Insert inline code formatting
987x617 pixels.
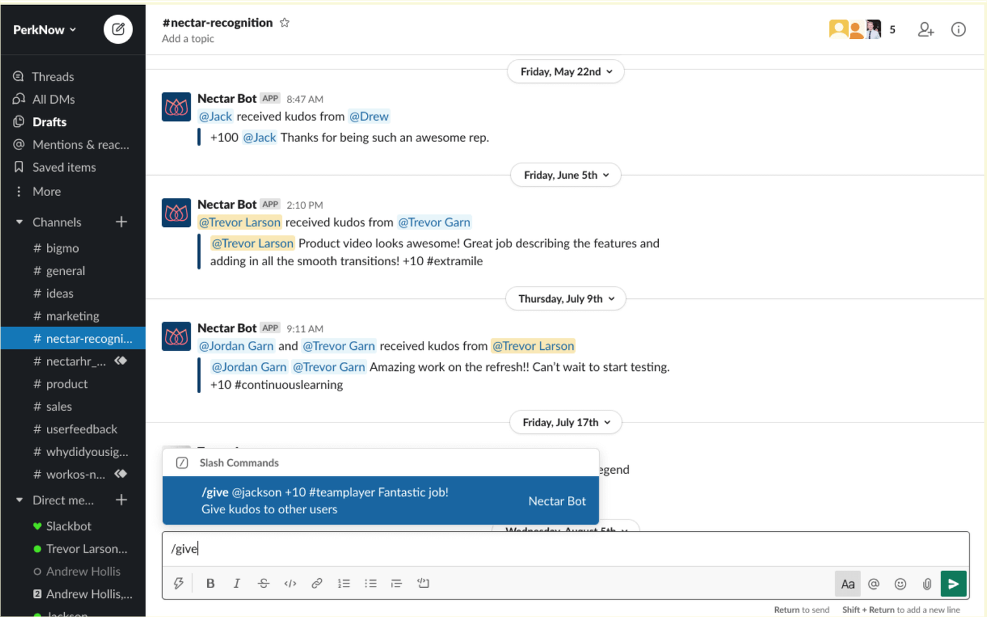pyautogui.click(x=290, y=583)
